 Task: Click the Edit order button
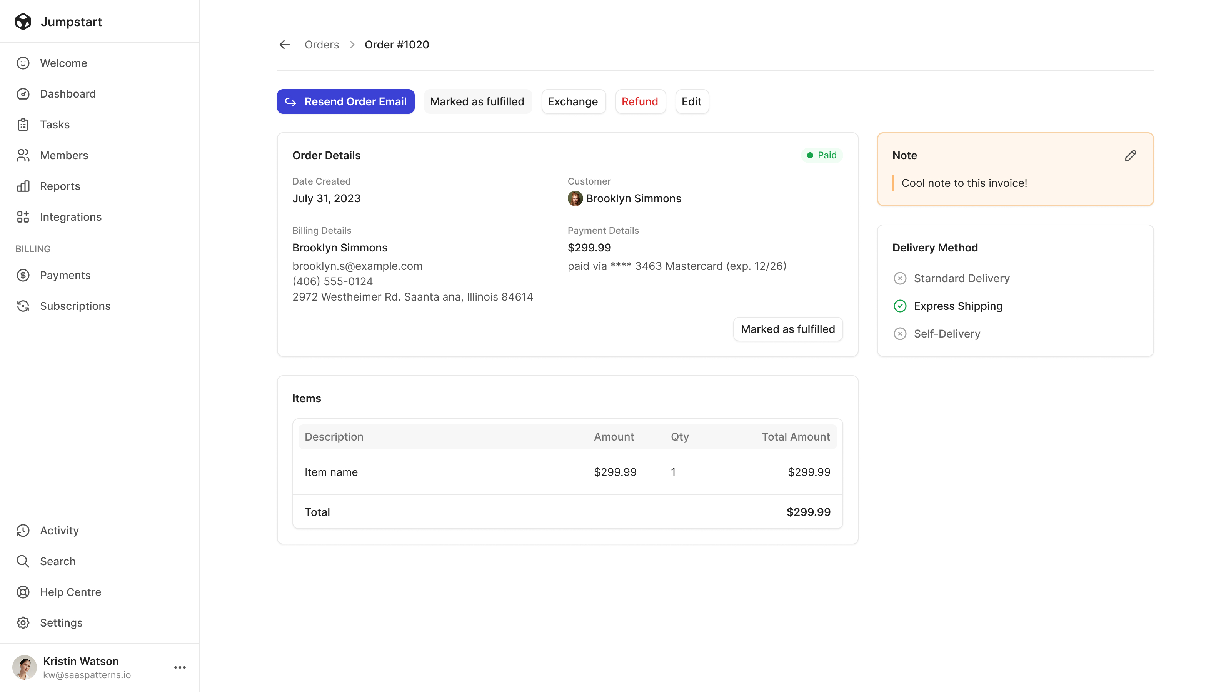pyautogui.click(x=692, y=102)
